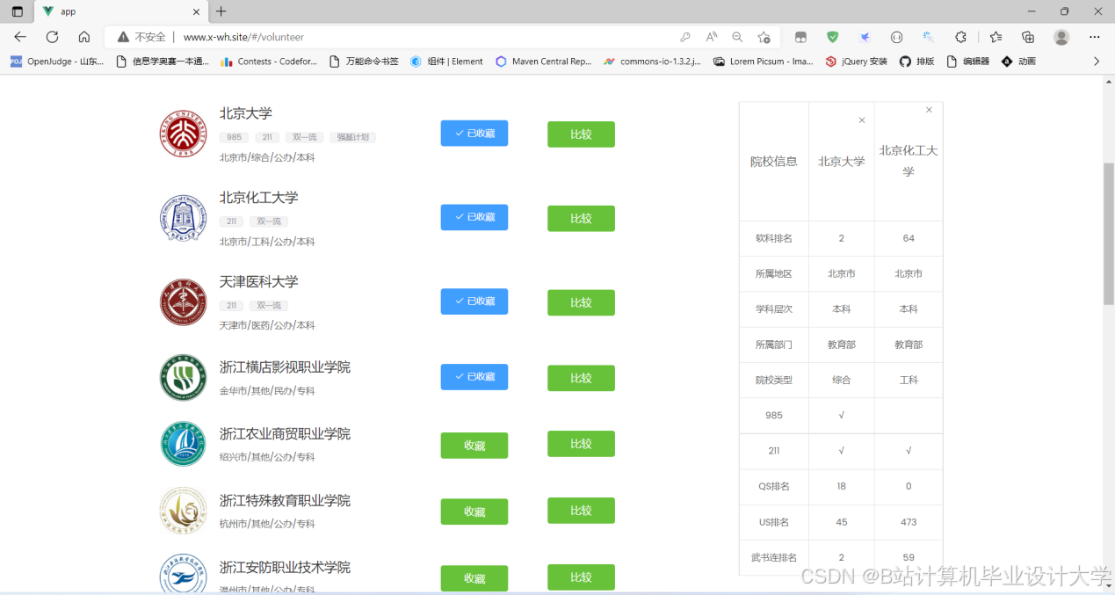Click the 北京化工大学 logo thumbnail
Viewport: 1115px width, 595px height.
click(183, 218)
